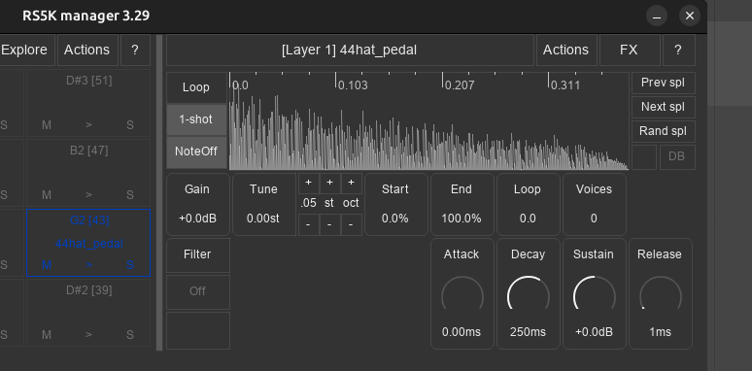Click the 0.0 timeline start marker

(240, 85)
